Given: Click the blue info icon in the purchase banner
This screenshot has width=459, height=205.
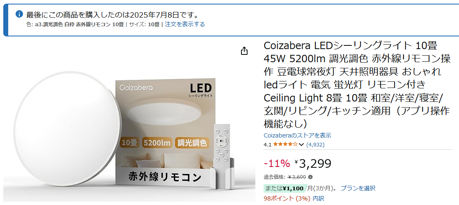Looking at the screenshot, I should tap(19, 14).
